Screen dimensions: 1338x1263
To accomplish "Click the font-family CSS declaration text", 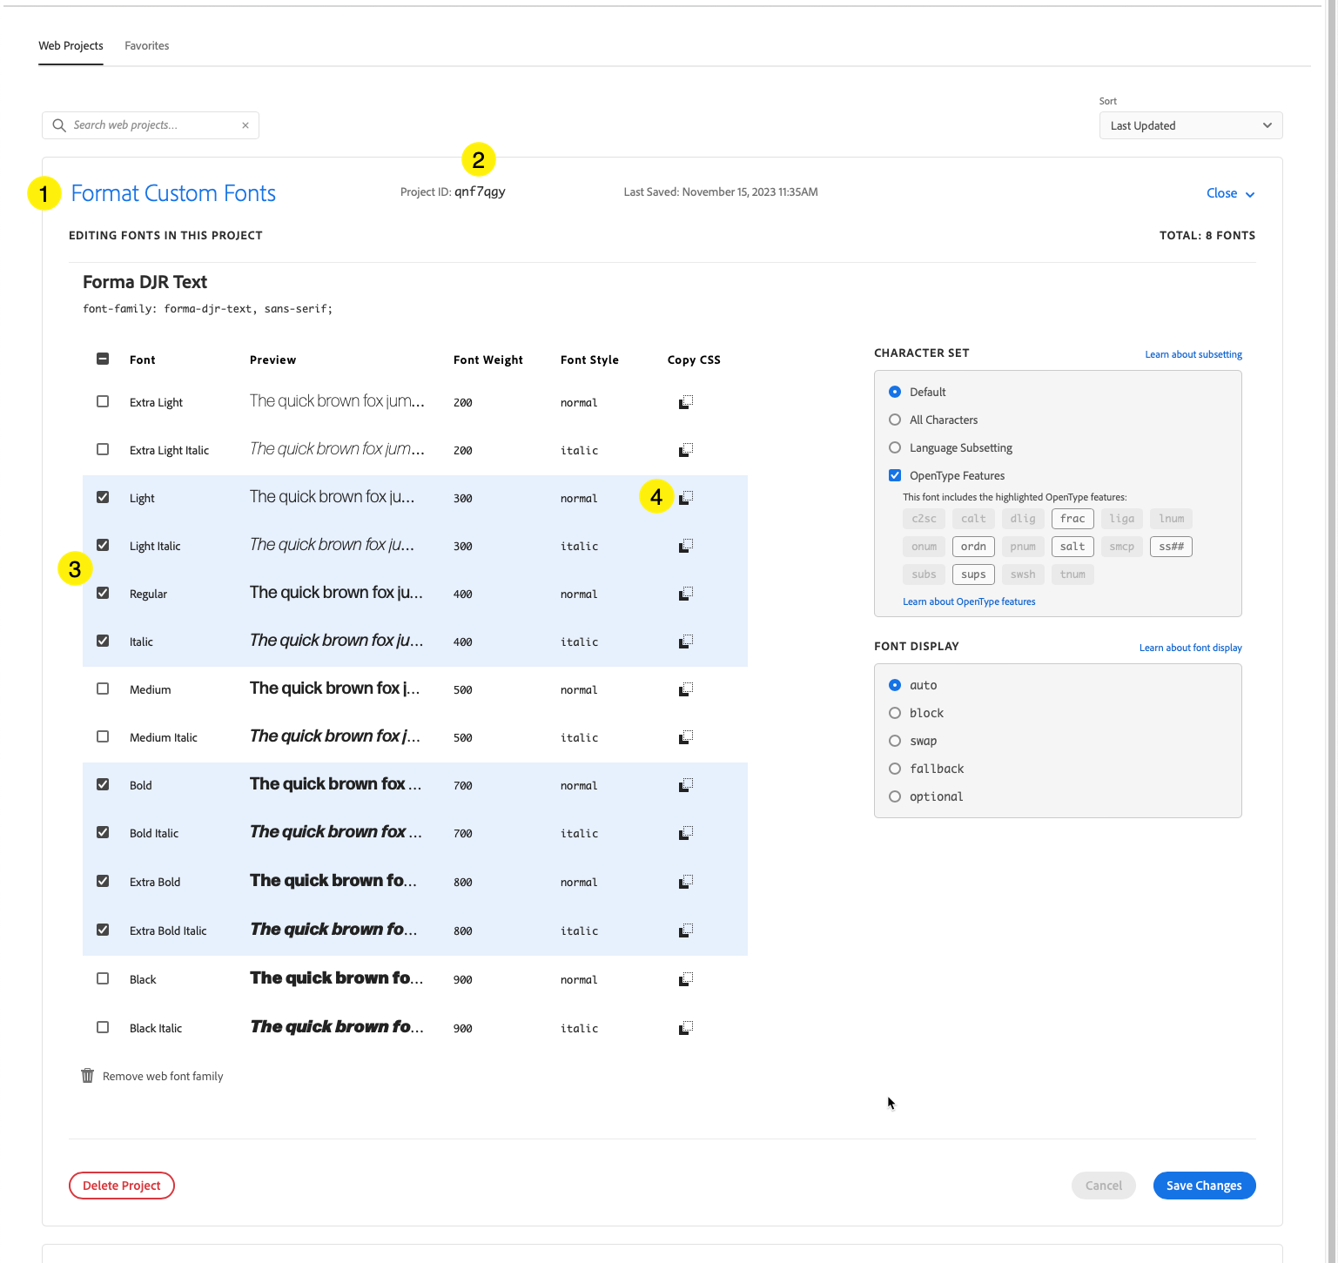I will [x=207, y=309].
